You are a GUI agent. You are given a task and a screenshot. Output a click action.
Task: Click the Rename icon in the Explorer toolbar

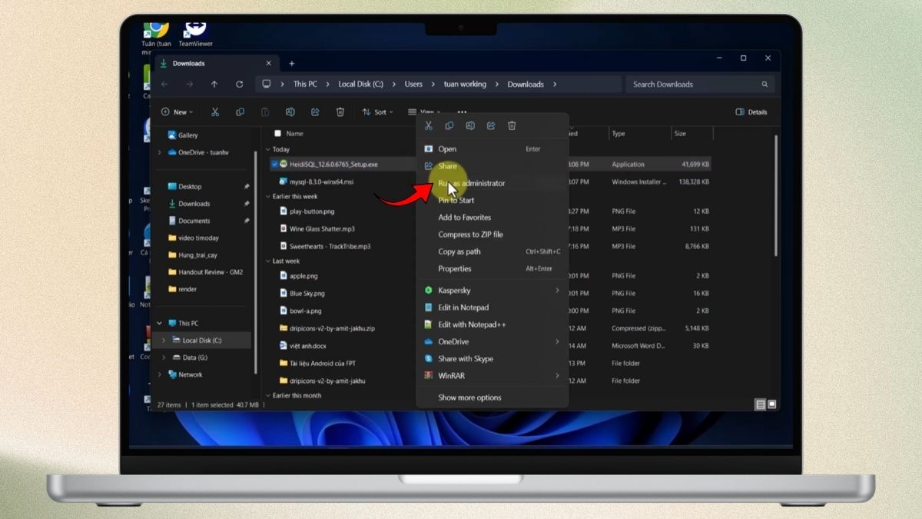click(290, 112)
